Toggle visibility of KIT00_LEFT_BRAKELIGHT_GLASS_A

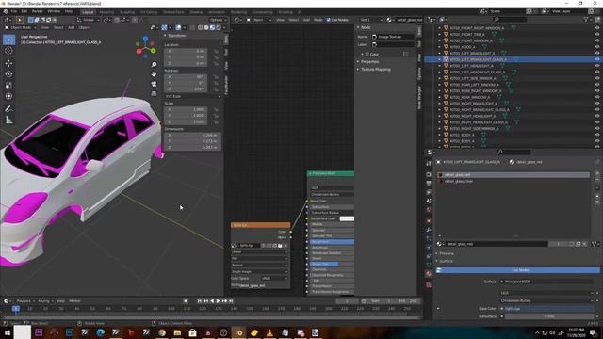tap(597, 59)
